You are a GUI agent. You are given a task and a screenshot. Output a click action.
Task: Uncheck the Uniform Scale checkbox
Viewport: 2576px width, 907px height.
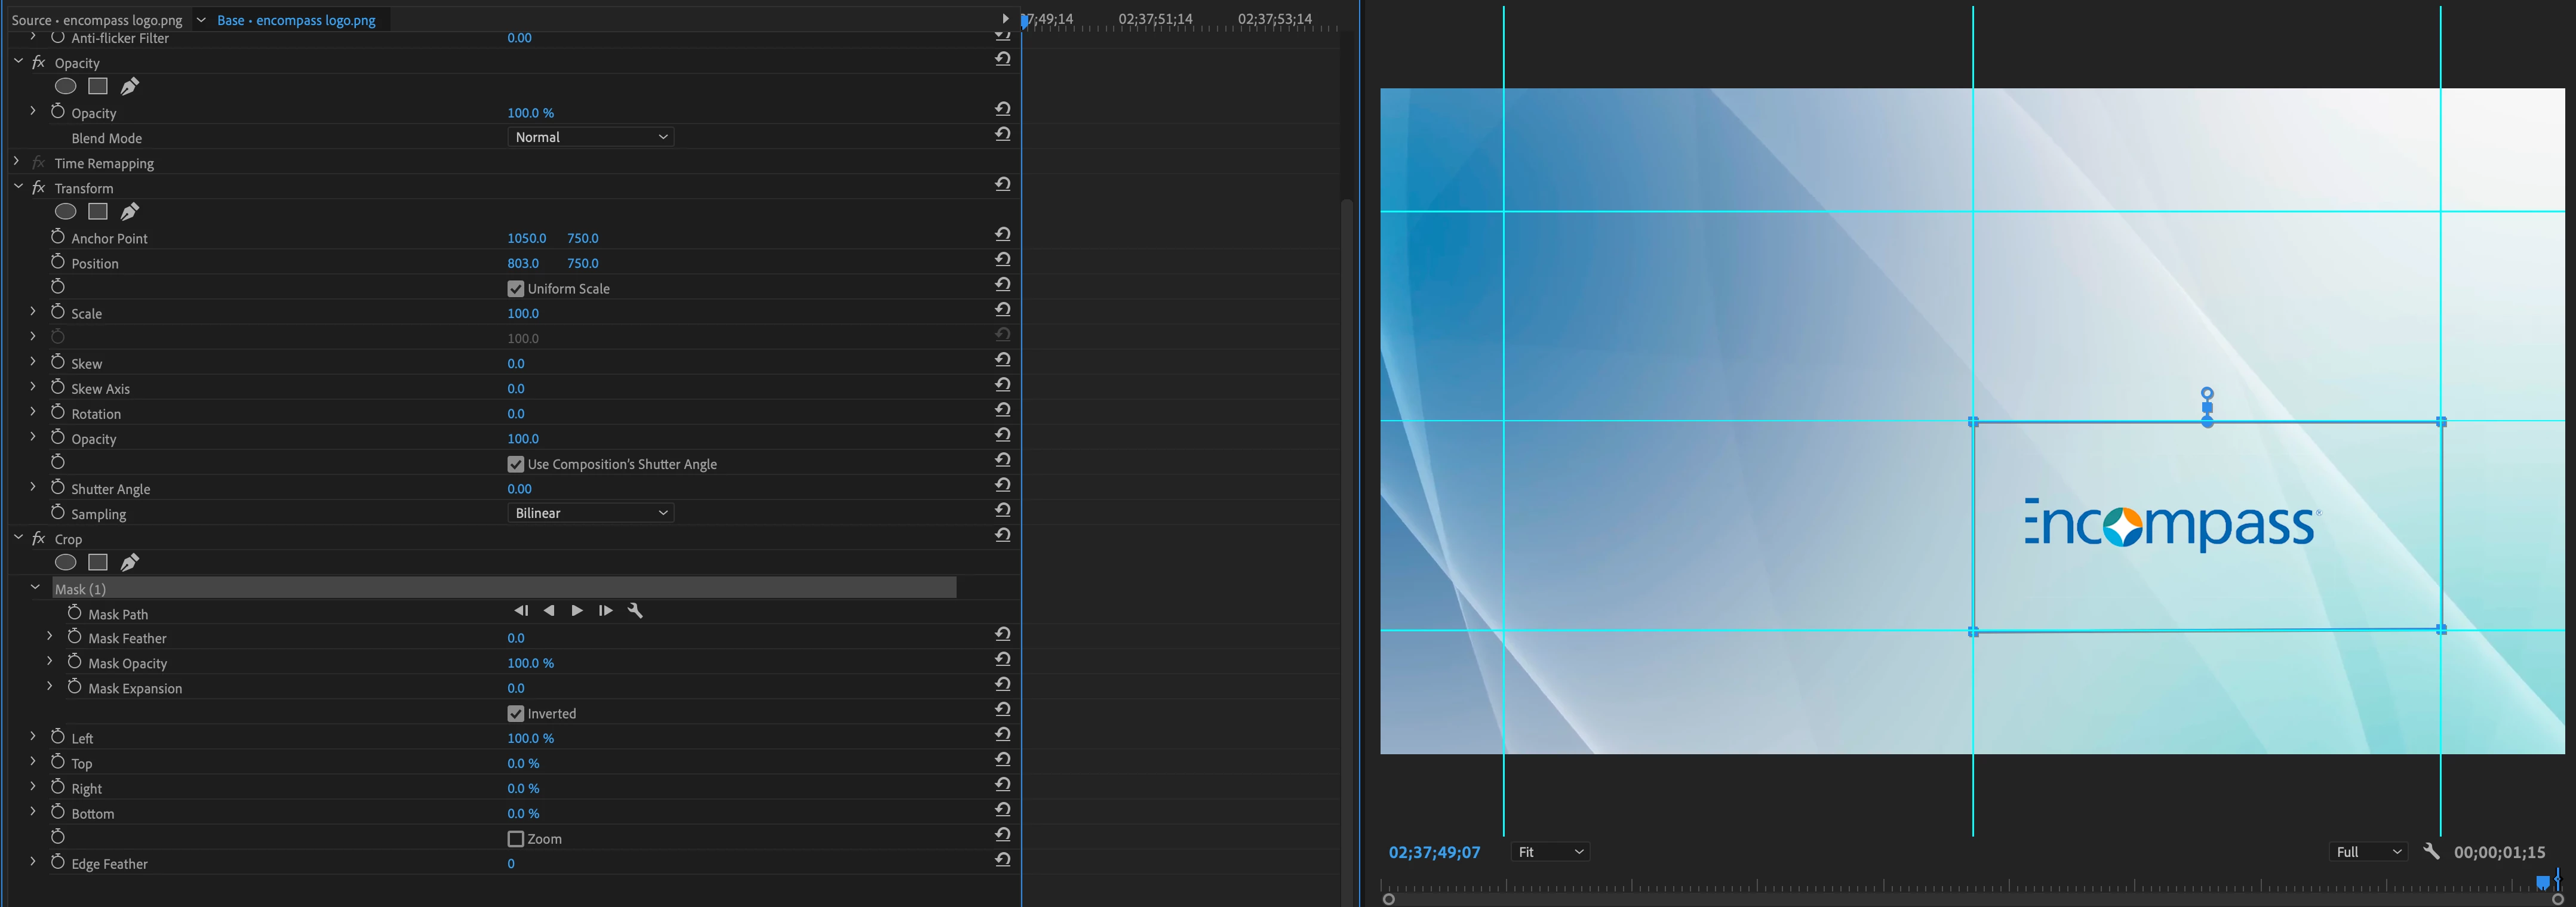point(516,289)
